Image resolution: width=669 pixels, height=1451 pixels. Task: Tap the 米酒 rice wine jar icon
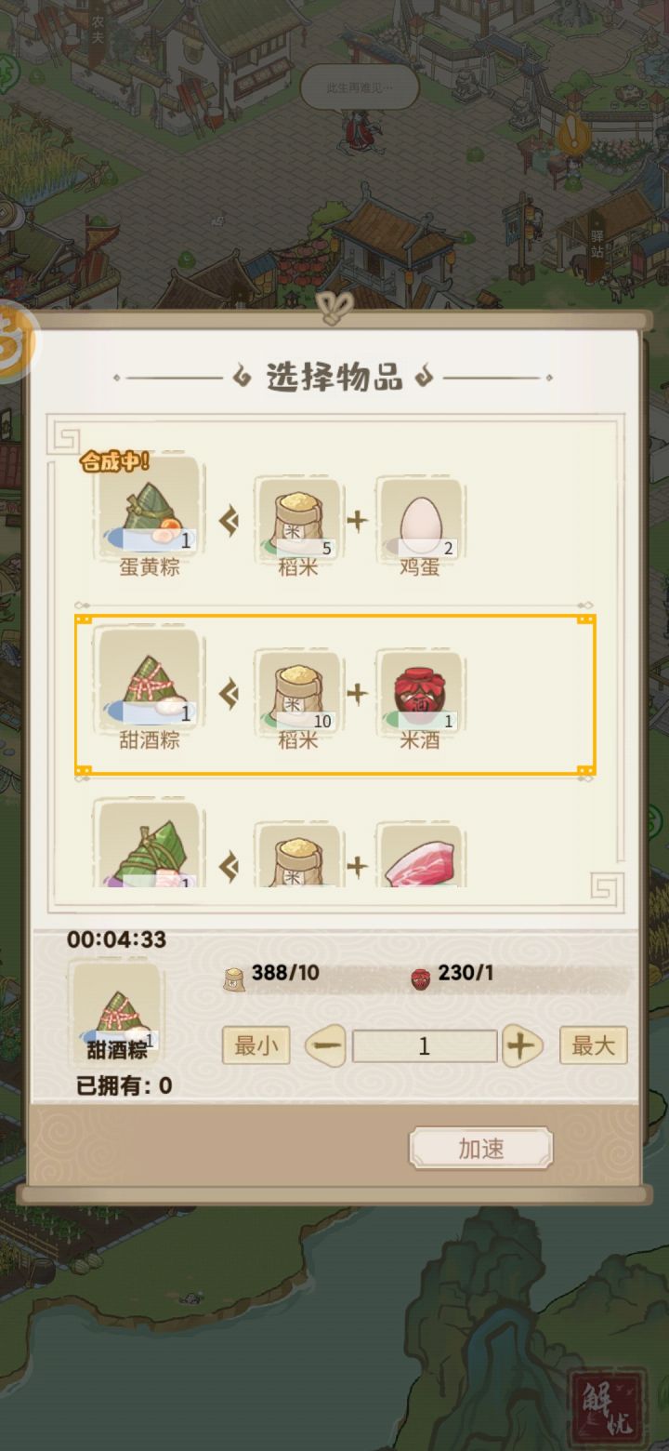tap(421, 692)
